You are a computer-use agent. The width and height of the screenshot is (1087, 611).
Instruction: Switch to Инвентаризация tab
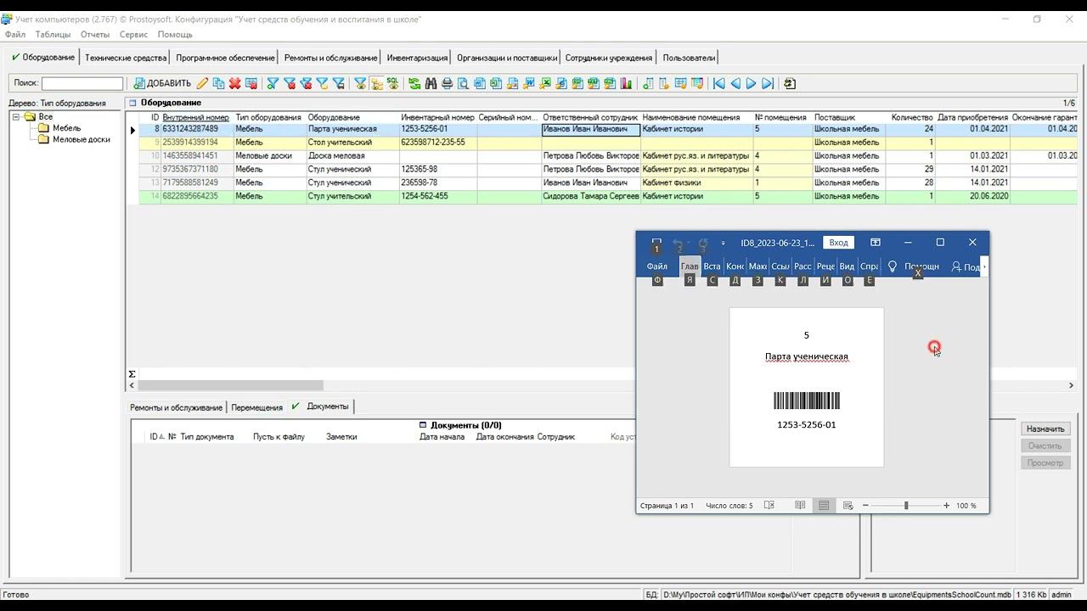point(417,58)
